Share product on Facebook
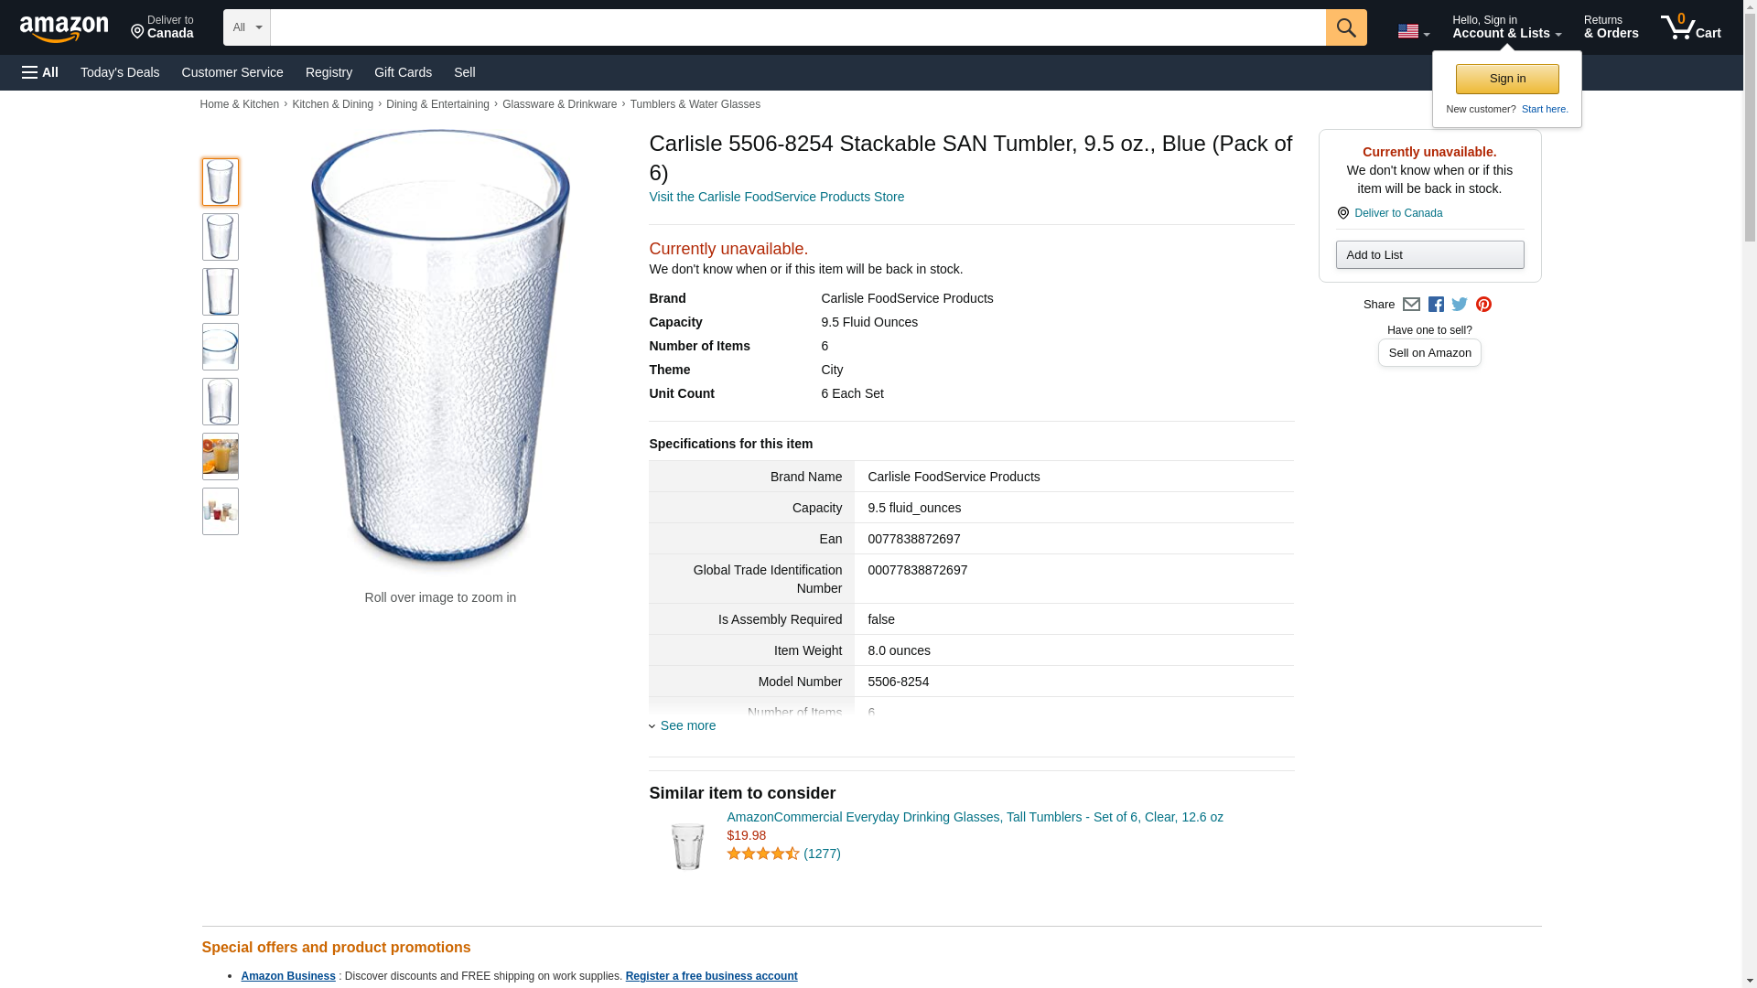This screenshot has height=988, width=1757. click(1436, 305)
